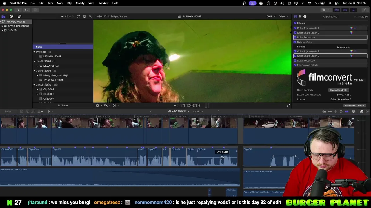Show the Libraries sidebar clapper icon
371x208 pixels.
tap(3, 16)
